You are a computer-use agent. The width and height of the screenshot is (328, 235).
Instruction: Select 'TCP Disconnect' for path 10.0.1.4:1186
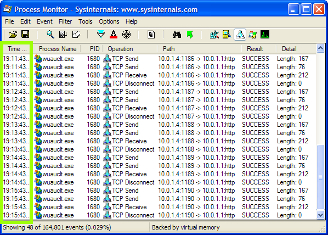[133, 83]
